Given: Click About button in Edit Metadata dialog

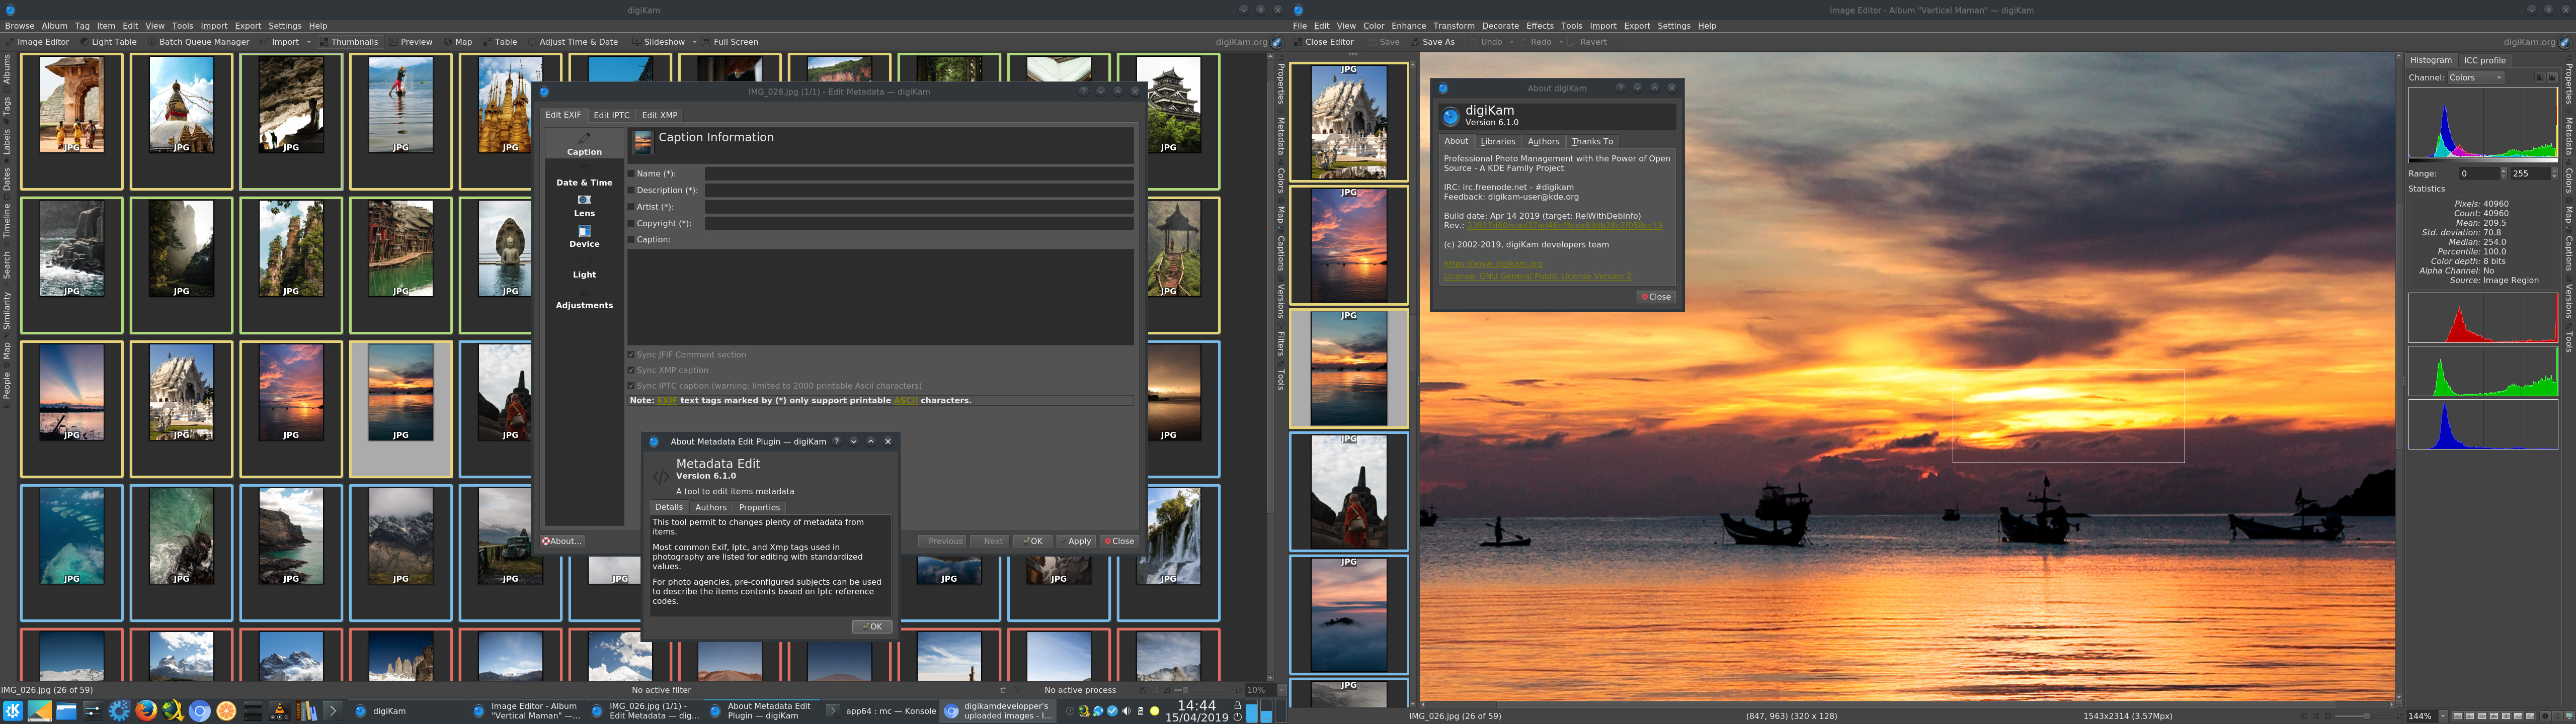Looking at the screenshot, I should 562,541.
